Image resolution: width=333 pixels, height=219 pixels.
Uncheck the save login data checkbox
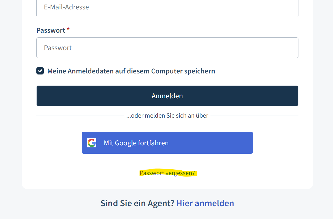[40, 71]
